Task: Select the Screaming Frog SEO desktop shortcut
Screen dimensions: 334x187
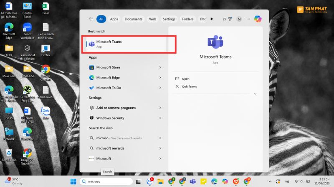Action: (x=27, y=94)
